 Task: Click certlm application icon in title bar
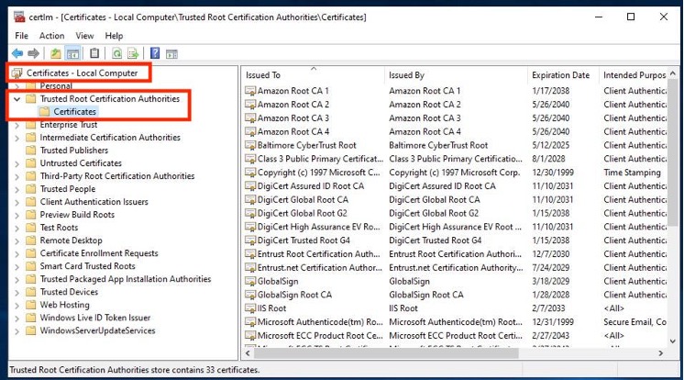(x=19, y=17)
